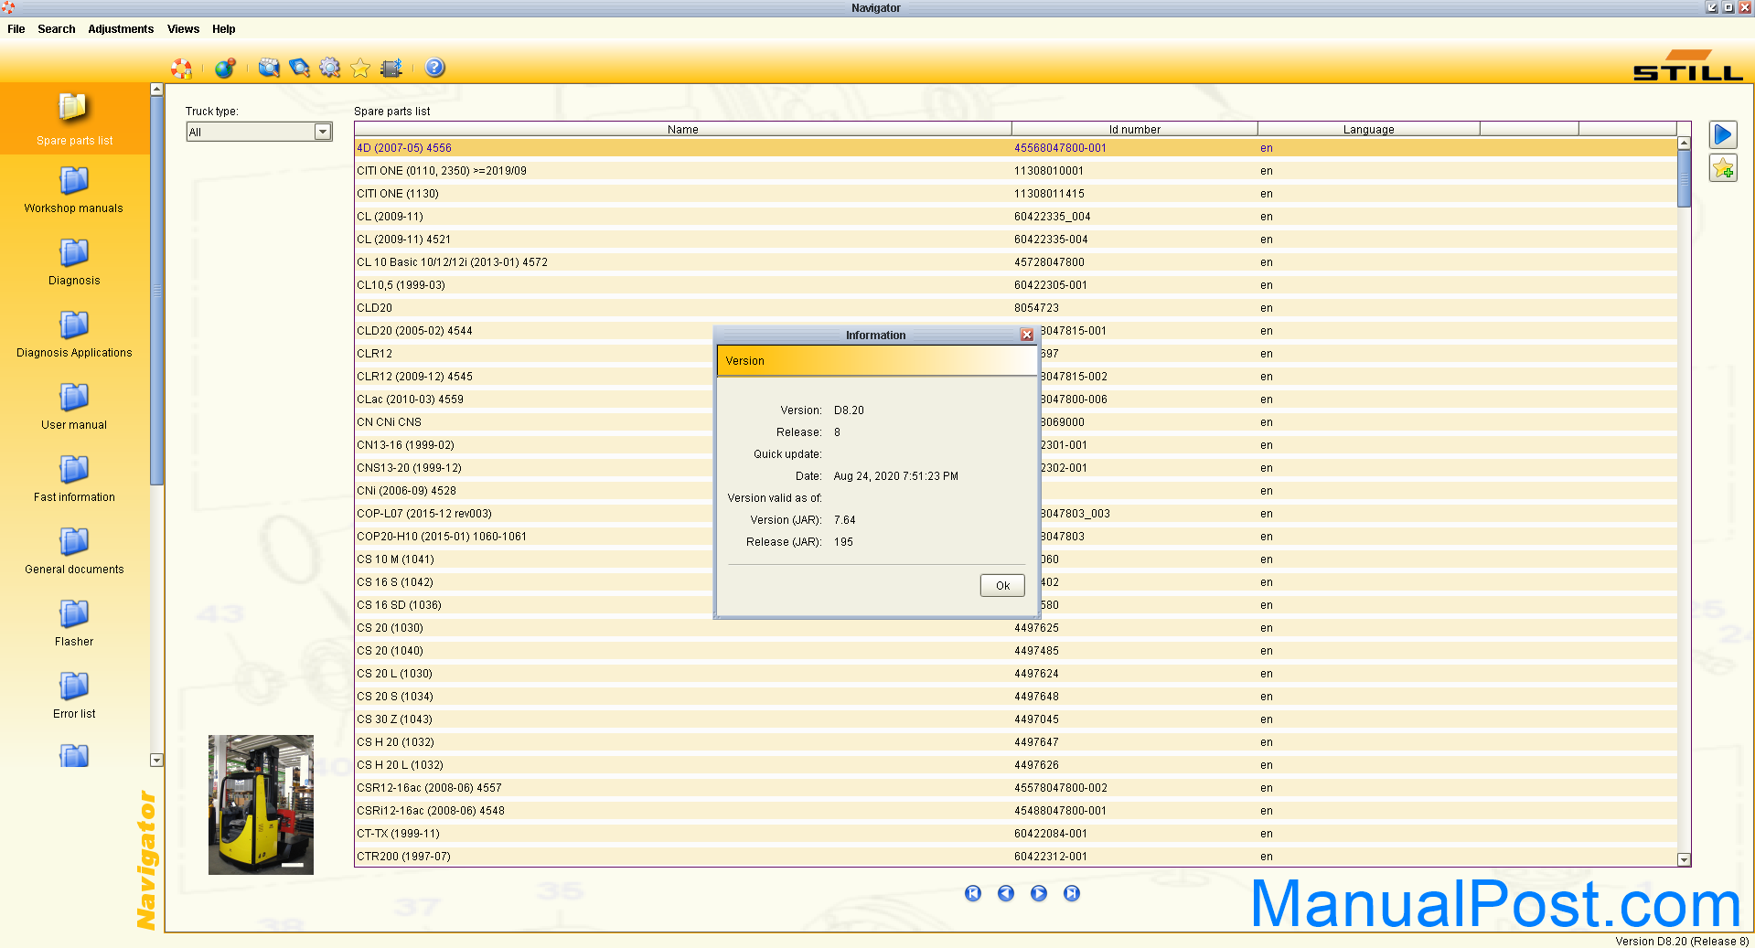Open the Spare parts list section
The image size is (1755, 948).
pyautogui.click(x=74, y=119)
